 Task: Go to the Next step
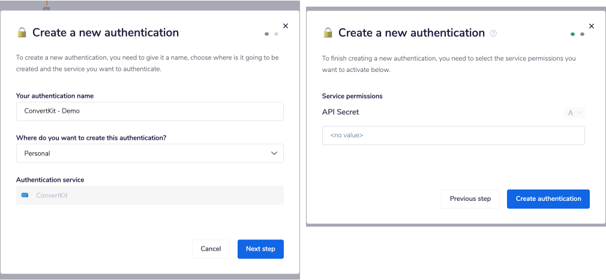pos(260,249)
